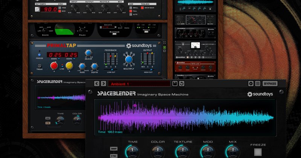
Task: Click the SpaceBlender TEXTURE knob
Action: [x=183, y=152]
